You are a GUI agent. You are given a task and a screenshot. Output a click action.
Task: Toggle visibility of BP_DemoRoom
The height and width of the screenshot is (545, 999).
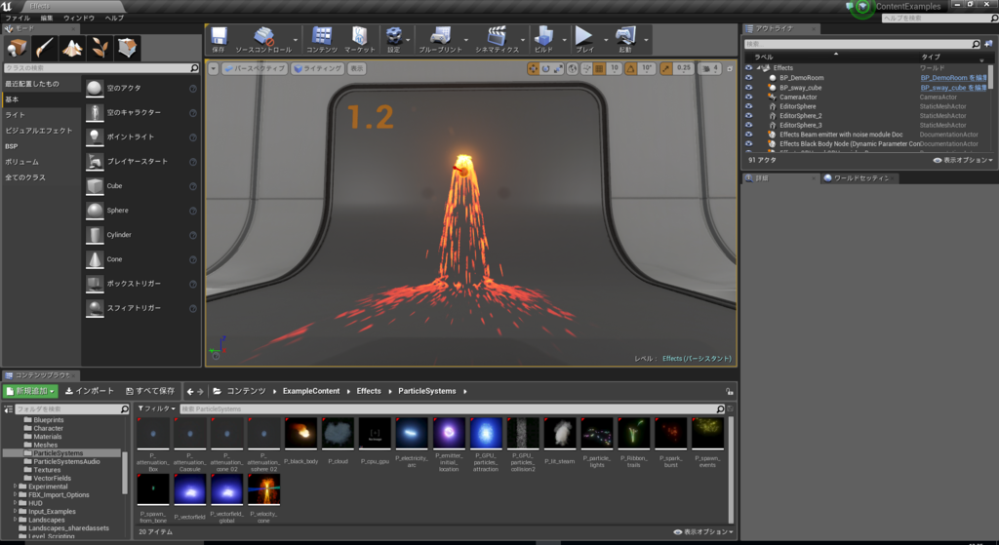pyautogui.click(x=748, y=78)
